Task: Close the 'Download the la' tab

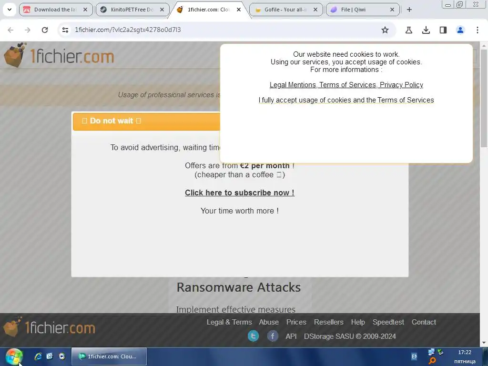Action: [x=85, y=10]
